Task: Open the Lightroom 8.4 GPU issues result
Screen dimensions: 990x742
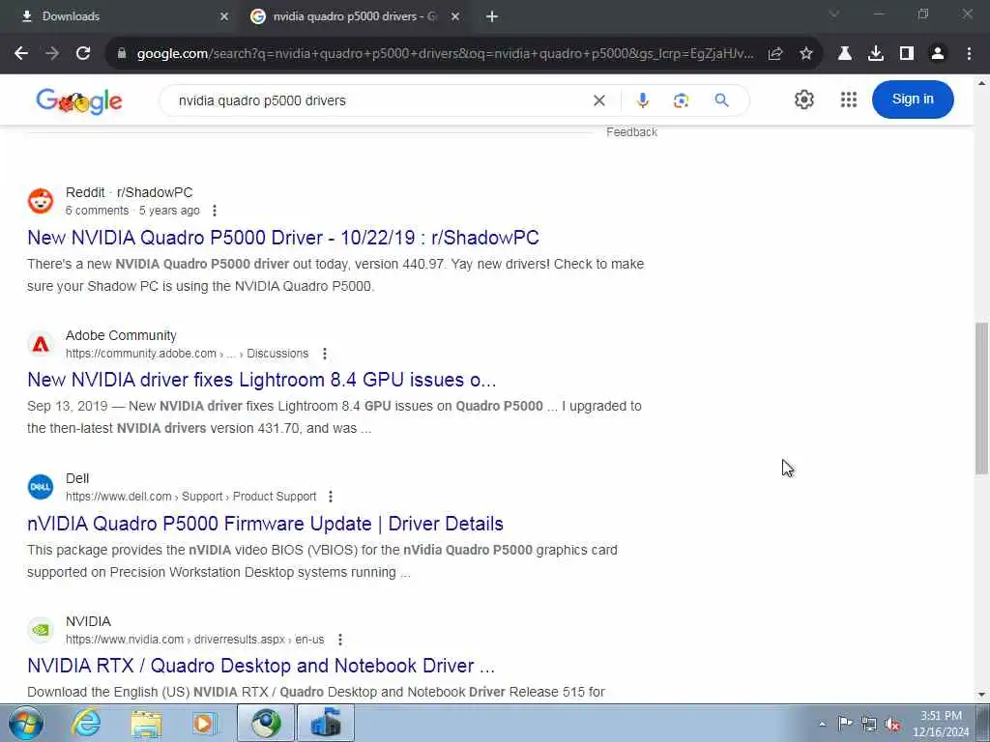Action: coord(261,380)
